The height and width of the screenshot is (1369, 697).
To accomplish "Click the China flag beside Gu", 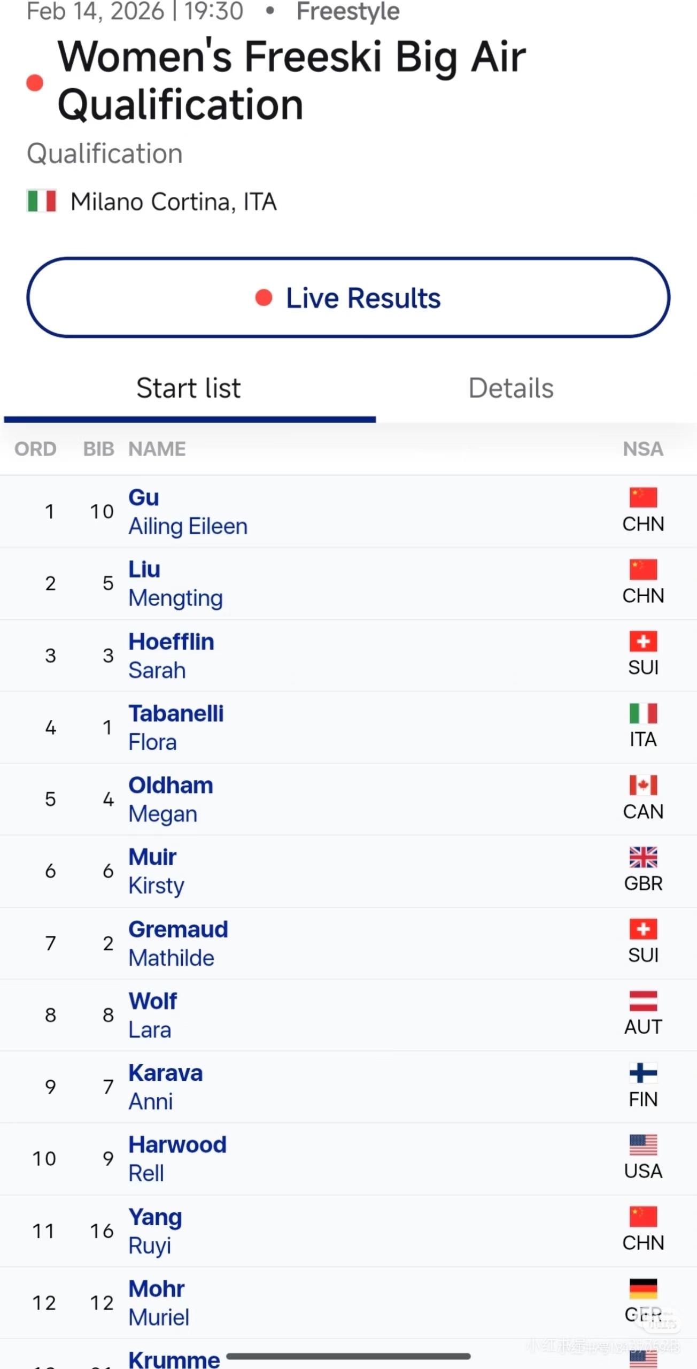I will pyautogui.click(x=643, y=497).
